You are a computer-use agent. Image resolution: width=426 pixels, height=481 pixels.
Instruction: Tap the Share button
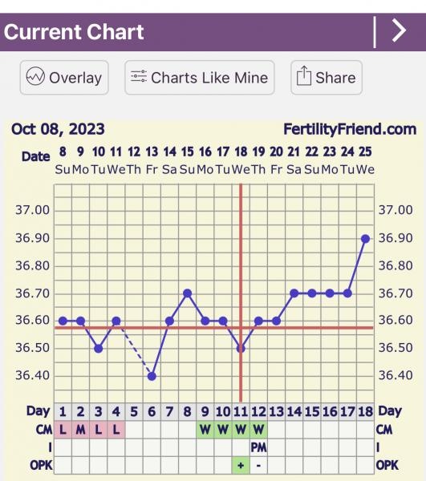(x=327, y=77)
